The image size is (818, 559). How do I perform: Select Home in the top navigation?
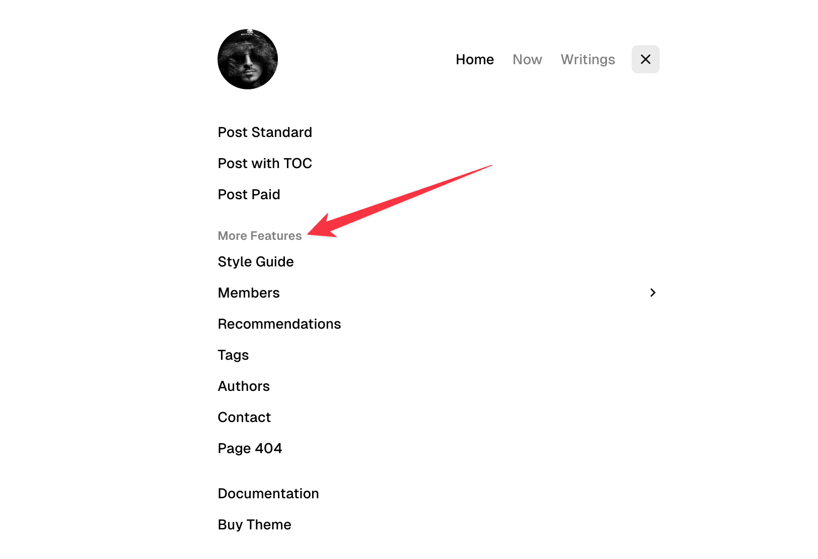[x=474, y=59]
